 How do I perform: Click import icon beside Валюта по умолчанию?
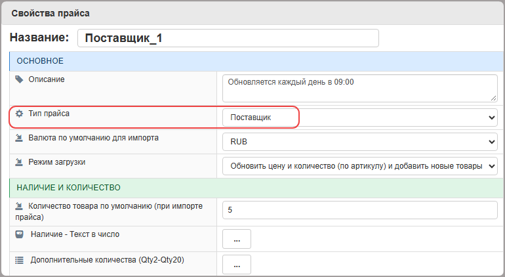19,138
